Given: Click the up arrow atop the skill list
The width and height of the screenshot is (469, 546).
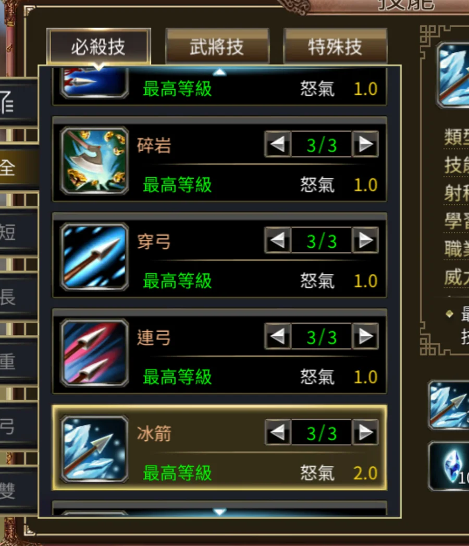Looking at the screenshot, I should 219,72.
